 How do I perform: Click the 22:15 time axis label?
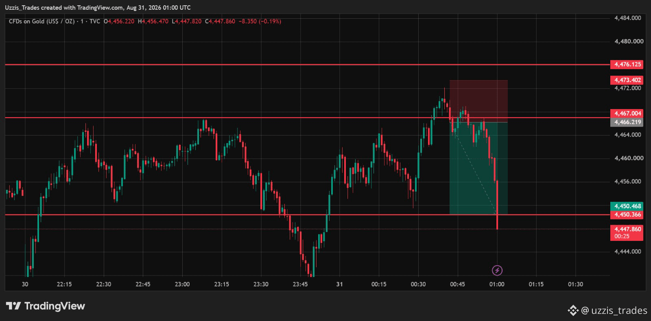pyautogui.click(x=64, y=284)
